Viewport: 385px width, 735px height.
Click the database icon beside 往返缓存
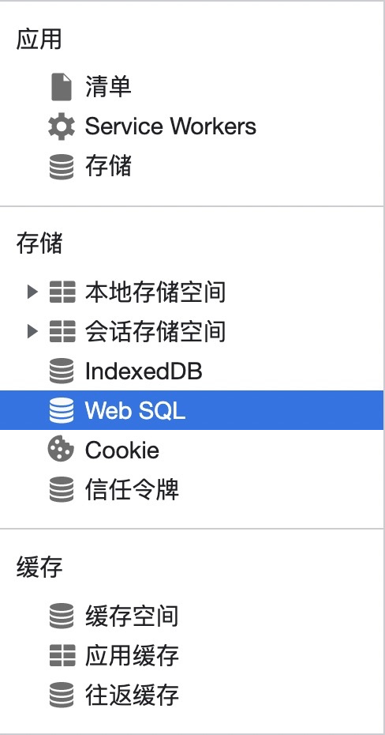coord(62,694)
